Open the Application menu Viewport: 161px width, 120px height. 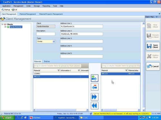pos(6,6)
